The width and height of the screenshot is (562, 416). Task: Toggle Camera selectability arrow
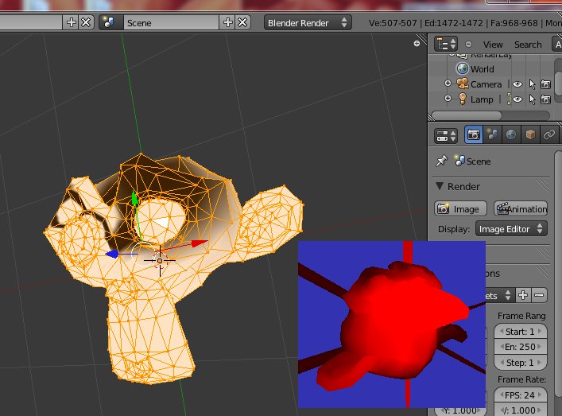tap(532, 84)
